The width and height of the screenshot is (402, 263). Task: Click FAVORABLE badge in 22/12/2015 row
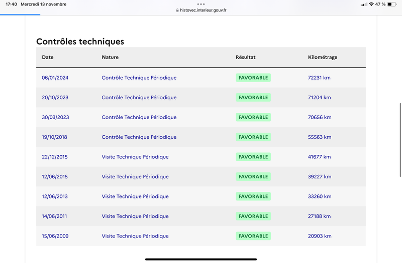coord(253,157)
